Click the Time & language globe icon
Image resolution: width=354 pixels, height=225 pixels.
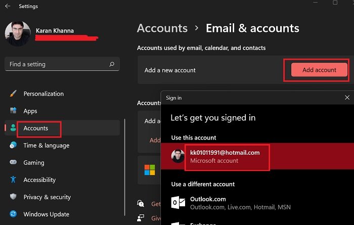point(13,146)
